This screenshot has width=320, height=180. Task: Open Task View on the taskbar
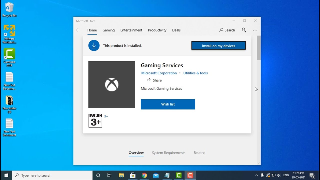(109, 175)
